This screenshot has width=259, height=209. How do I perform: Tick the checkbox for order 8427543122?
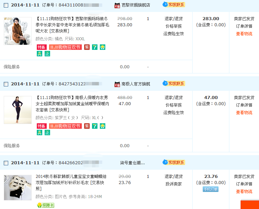point(6,84)
